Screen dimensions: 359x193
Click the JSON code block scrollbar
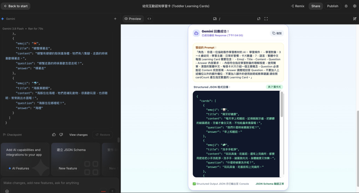point(282,104)
